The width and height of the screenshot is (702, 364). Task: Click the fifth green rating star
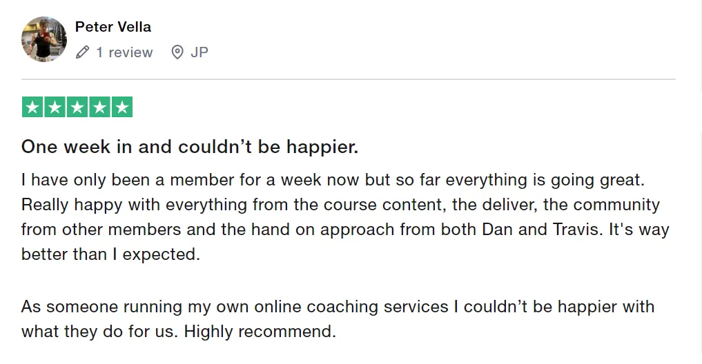pyautogui.click(x=121, y=107)
